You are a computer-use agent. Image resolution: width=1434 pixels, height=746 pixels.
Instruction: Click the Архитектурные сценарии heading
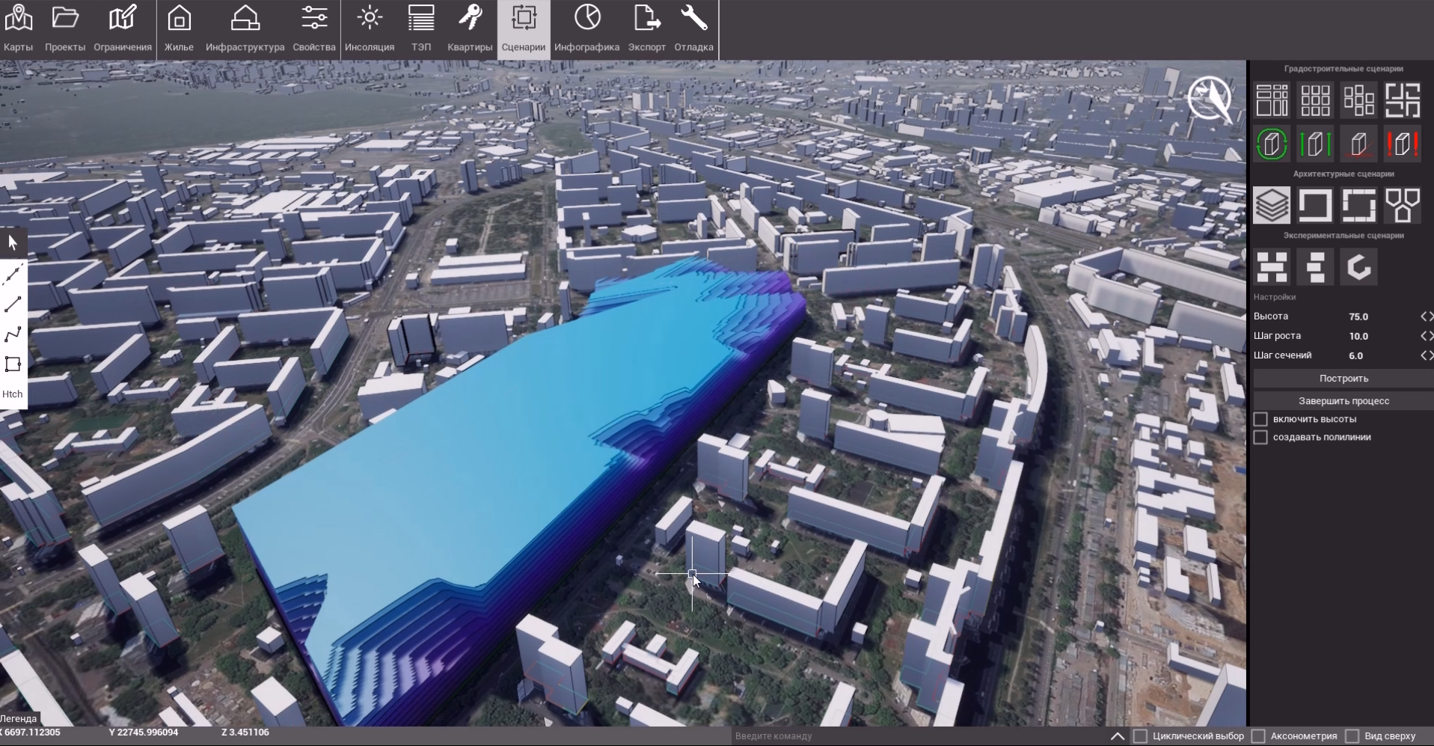[1343, 174]
